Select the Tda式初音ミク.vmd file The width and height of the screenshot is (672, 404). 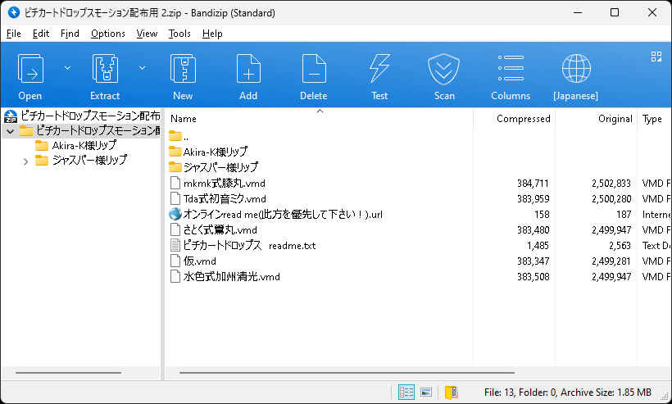(x=218, y=199)
